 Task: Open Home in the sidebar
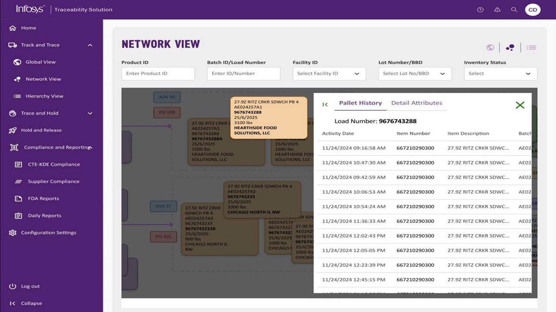(x=29, y=28)
